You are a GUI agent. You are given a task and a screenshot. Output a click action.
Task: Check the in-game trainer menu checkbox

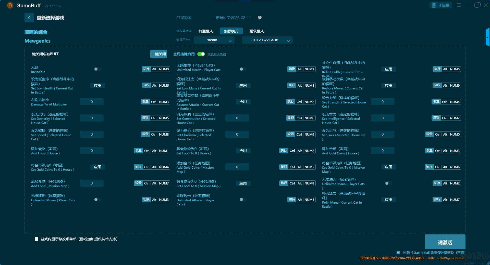(x=36, y=239)
